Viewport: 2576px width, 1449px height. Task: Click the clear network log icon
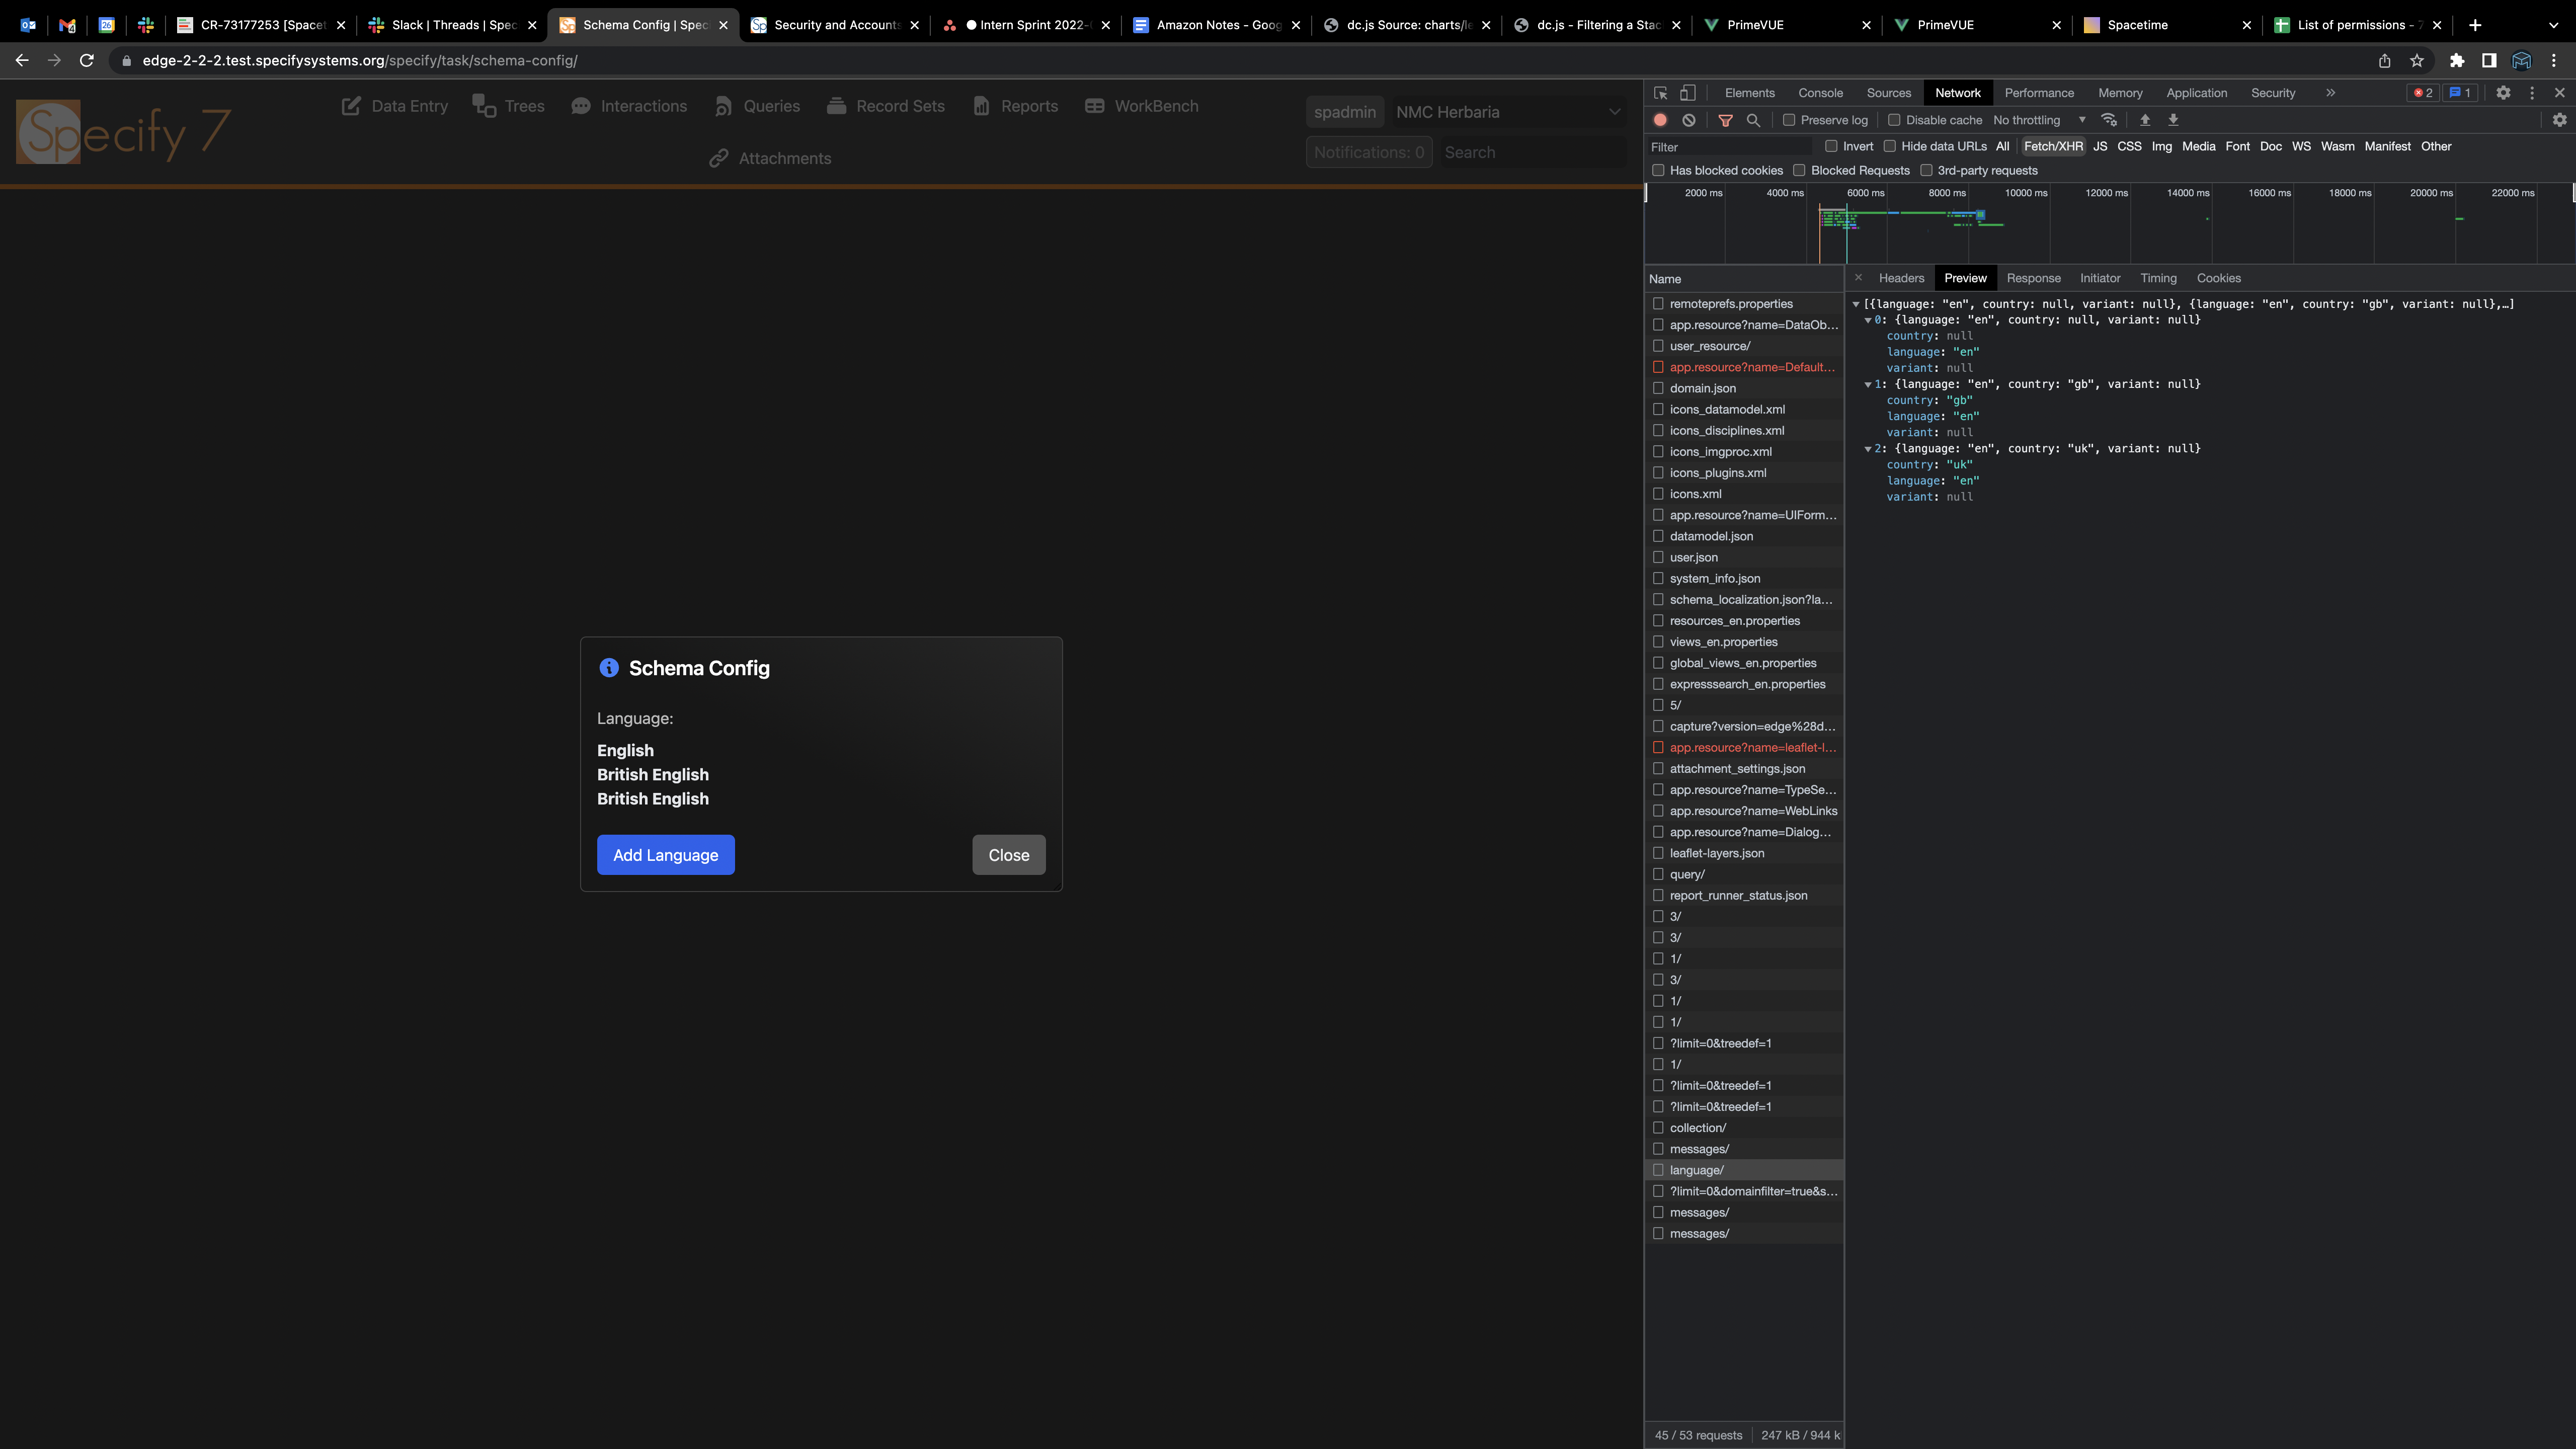[x=1689, y=120]
